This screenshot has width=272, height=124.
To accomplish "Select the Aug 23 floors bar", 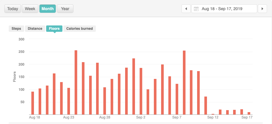I will (69, 101).
